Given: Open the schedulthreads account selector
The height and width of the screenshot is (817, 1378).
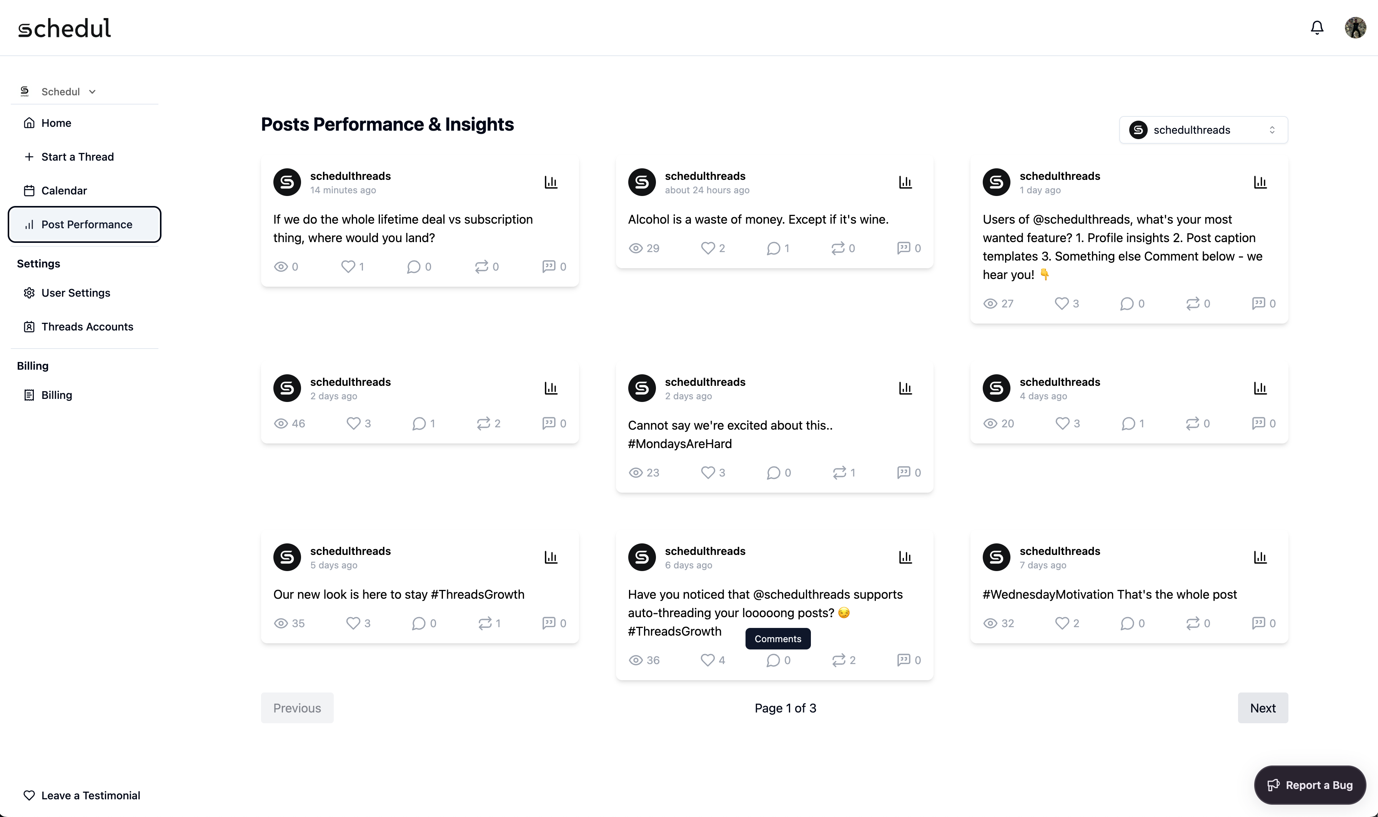Looking at the screenshot, I should click(x=1203, y=130).
